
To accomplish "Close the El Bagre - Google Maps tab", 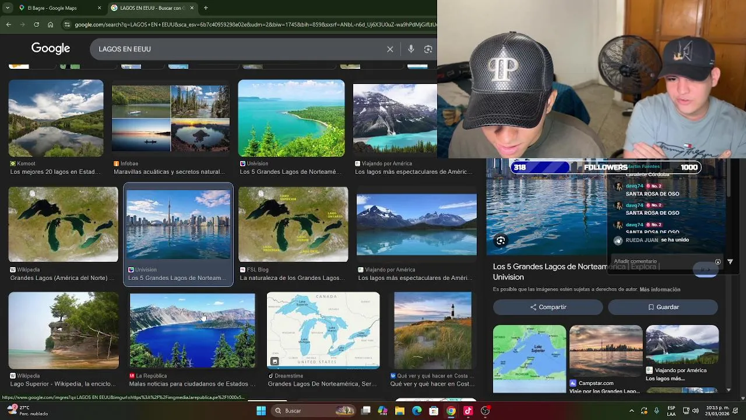I will pyautogui.click(x=99, y=8).
